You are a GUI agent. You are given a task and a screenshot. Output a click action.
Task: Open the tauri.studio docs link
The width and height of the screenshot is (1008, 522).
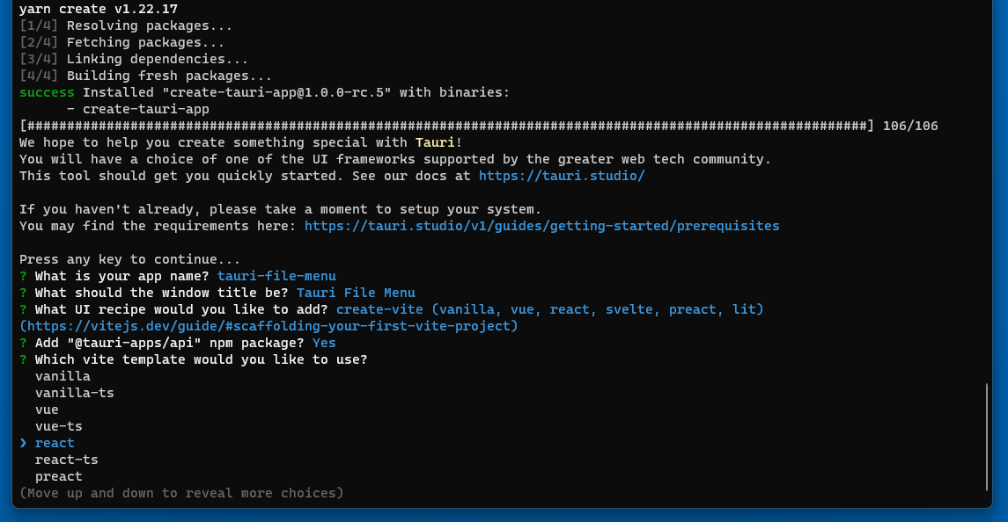(x=562, y=176)
